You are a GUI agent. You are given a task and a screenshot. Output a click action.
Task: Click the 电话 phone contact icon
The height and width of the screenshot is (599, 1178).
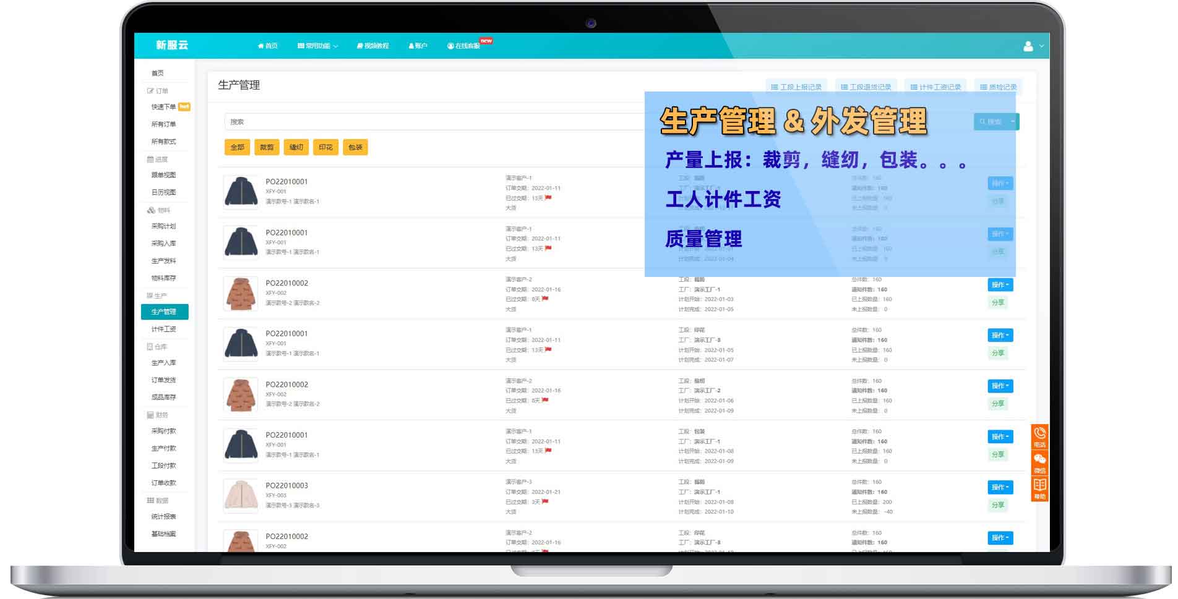(x=1039, y=436)
